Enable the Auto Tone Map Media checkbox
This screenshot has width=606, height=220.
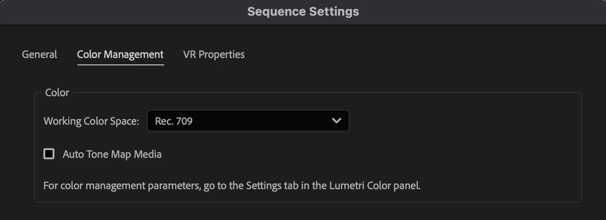tap(49, 154)
